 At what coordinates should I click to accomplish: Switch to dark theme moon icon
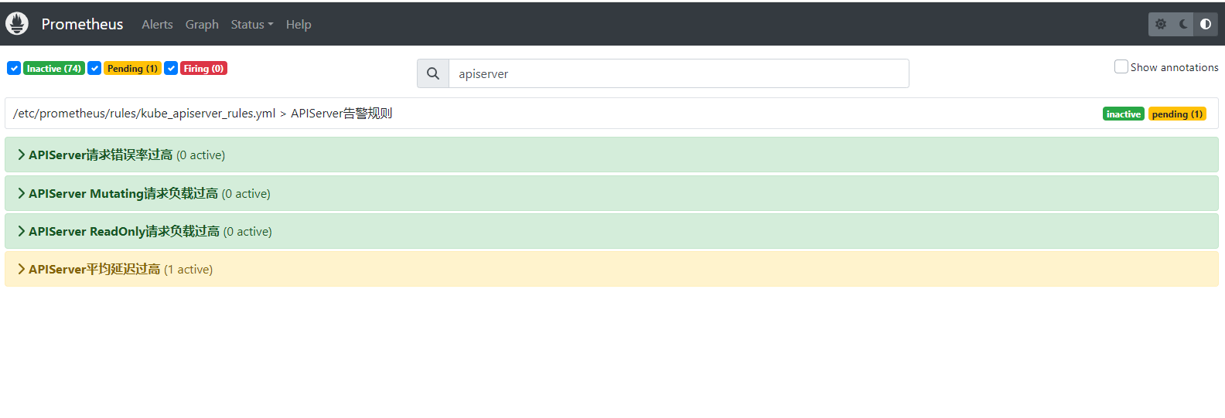click(x=1182, y=24)
